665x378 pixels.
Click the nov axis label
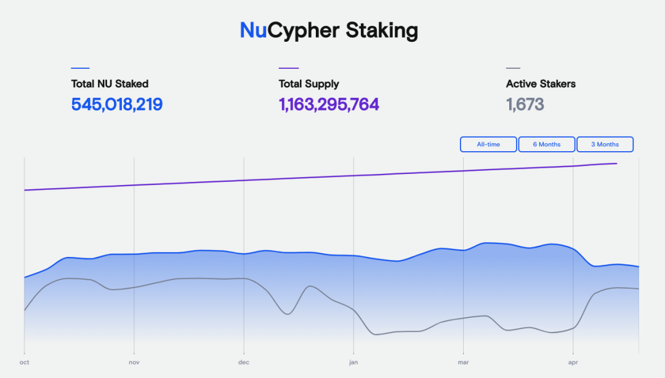click(x=134, y=363)
